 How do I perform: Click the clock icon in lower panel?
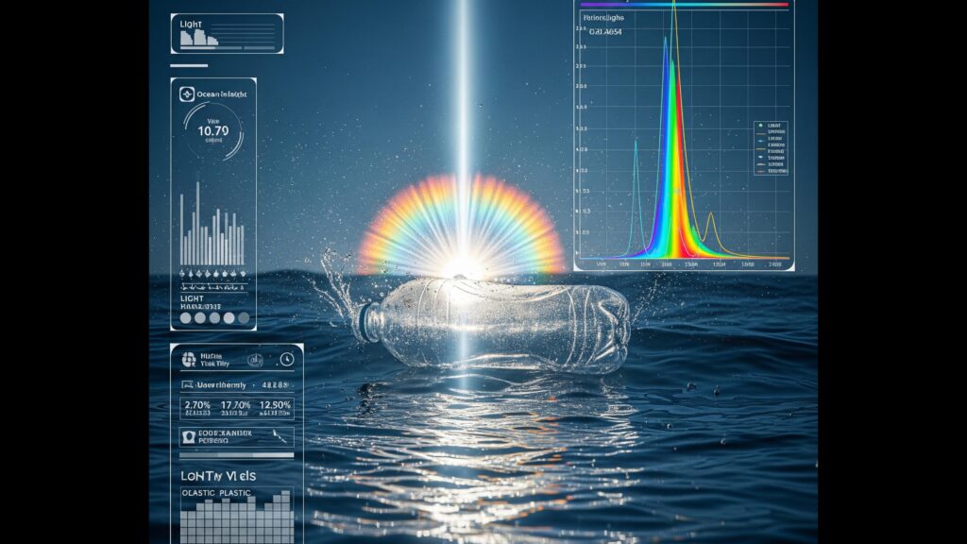(x=287, y=359)
